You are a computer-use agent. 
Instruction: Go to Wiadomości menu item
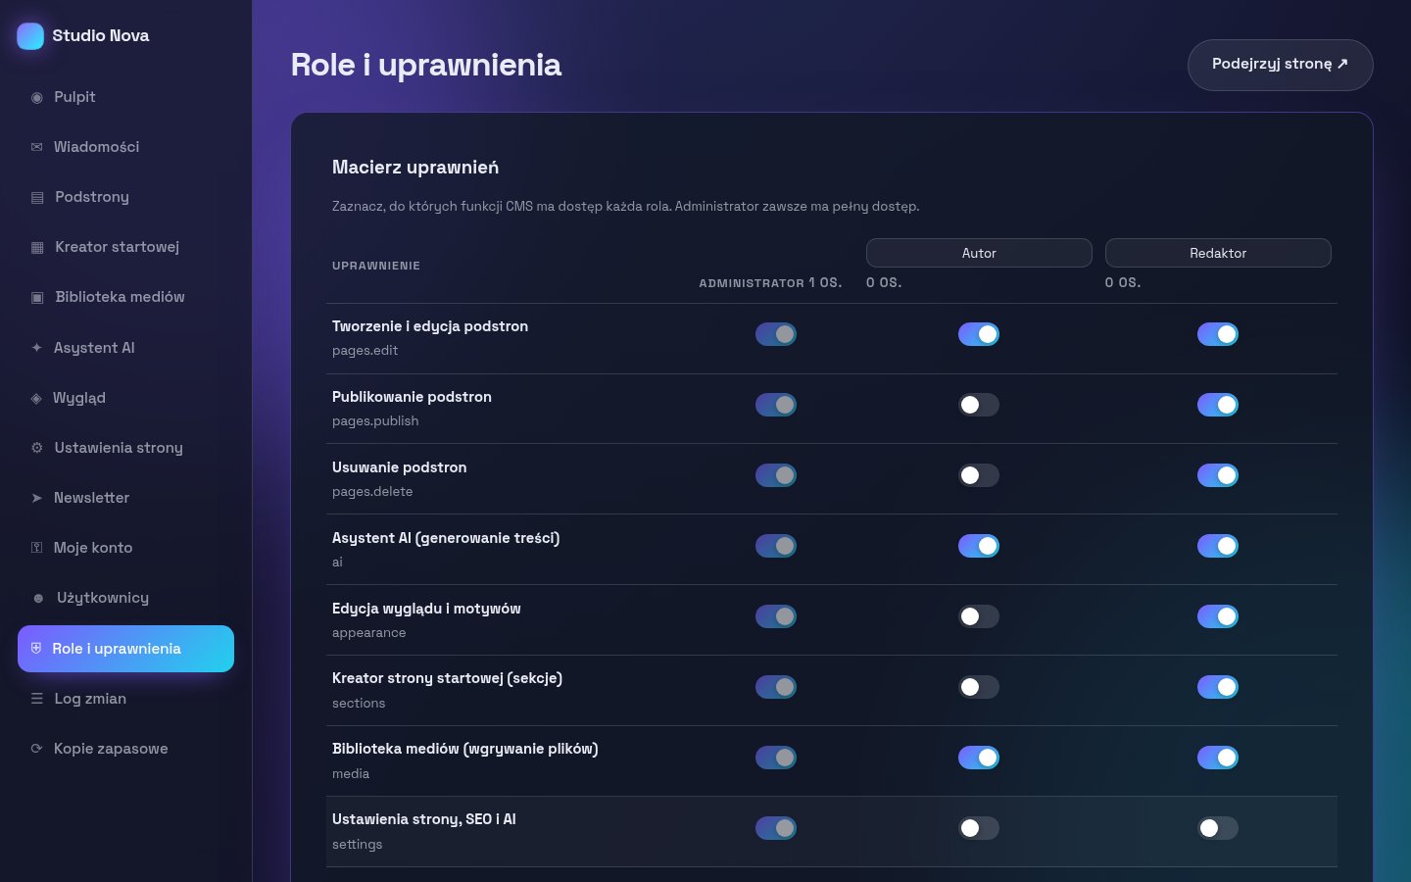coord(125,147)
